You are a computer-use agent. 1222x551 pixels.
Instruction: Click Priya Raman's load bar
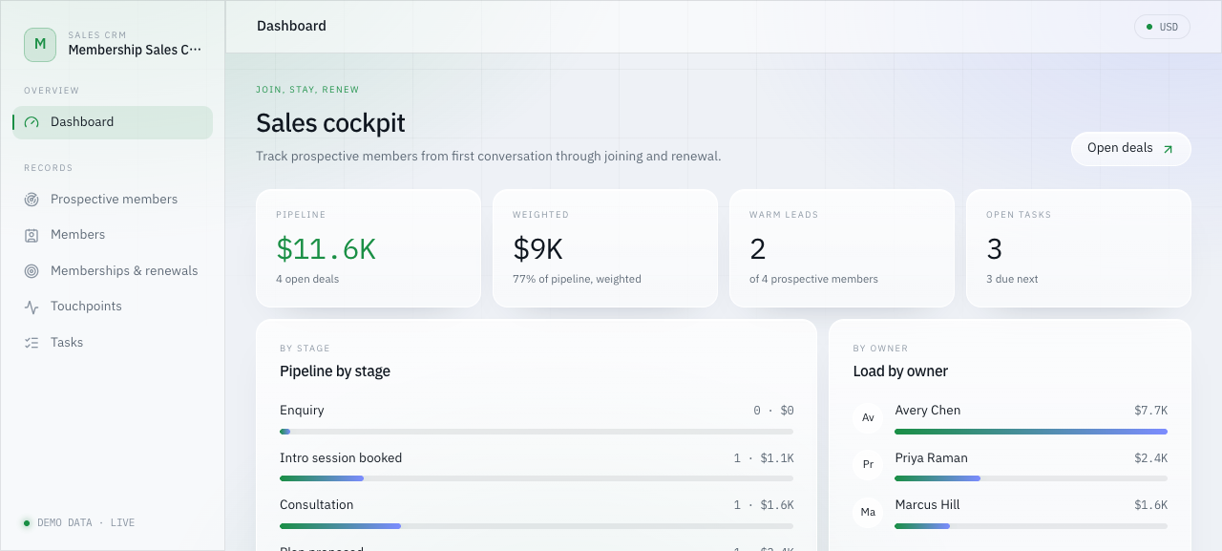(1031, 478)
